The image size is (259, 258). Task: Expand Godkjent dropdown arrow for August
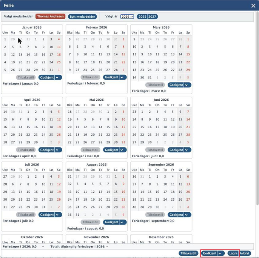click(123, 222)
